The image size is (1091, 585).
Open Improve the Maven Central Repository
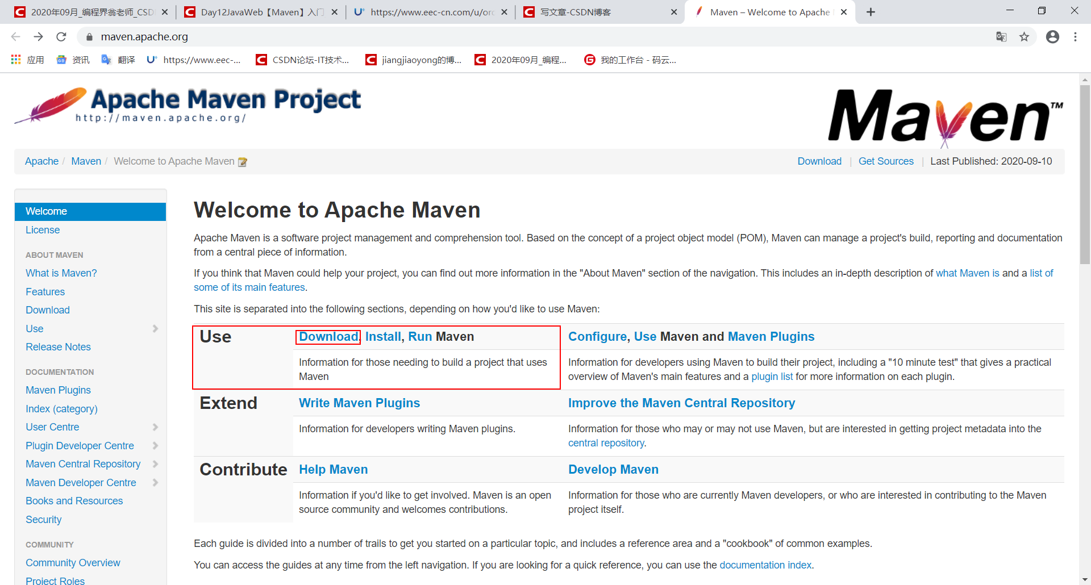click(681, 403)
